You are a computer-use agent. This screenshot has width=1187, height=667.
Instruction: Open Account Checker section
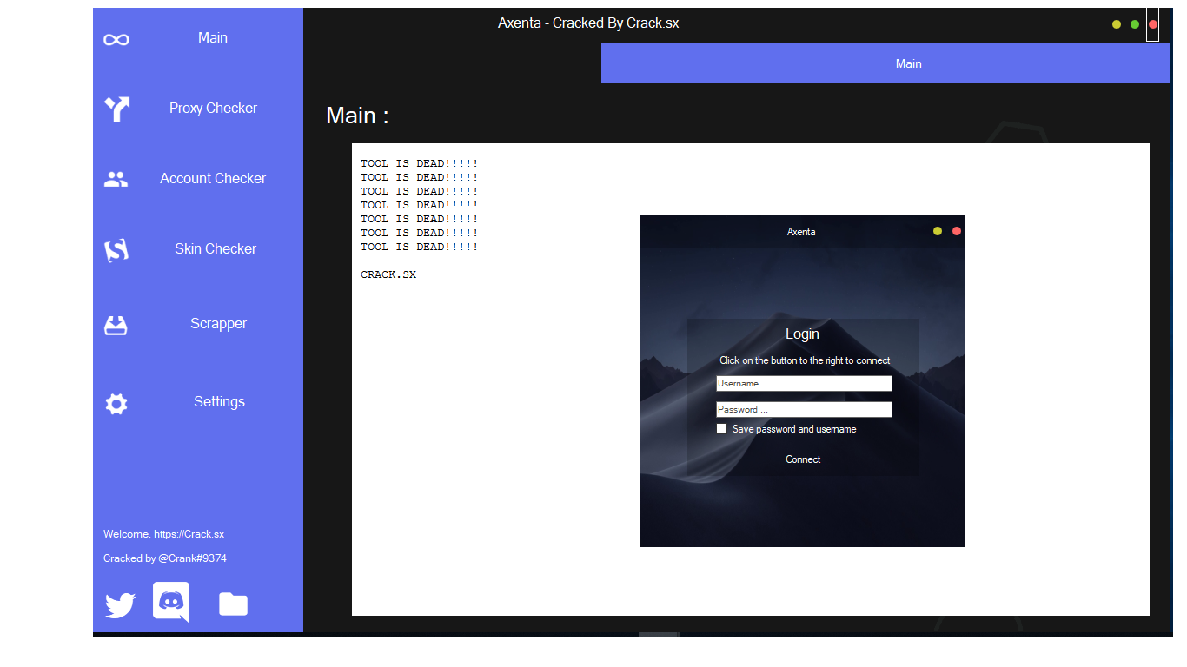click(x=213, y=178)
